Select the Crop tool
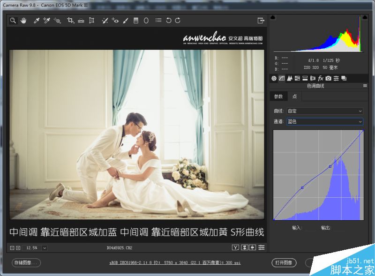 pyautogui.click(x=71, y=21)
